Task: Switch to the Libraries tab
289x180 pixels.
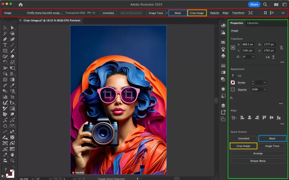Action: click(253, 23)
